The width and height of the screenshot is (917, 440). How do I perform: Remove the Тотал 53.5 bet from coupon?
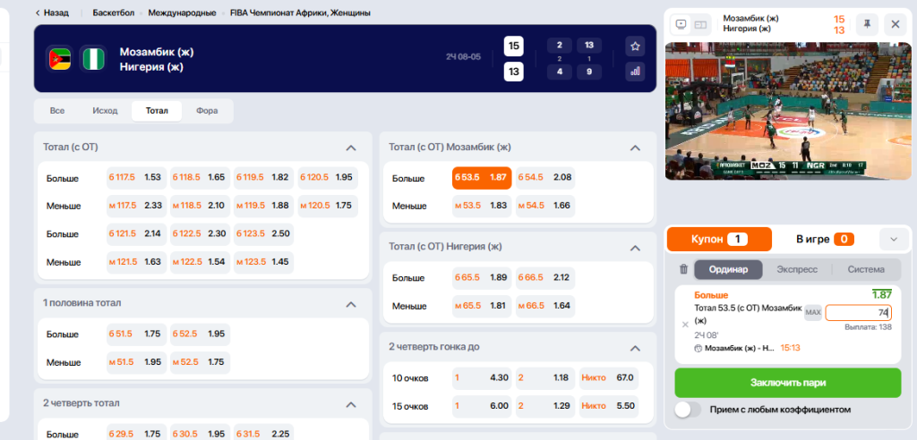686,325
